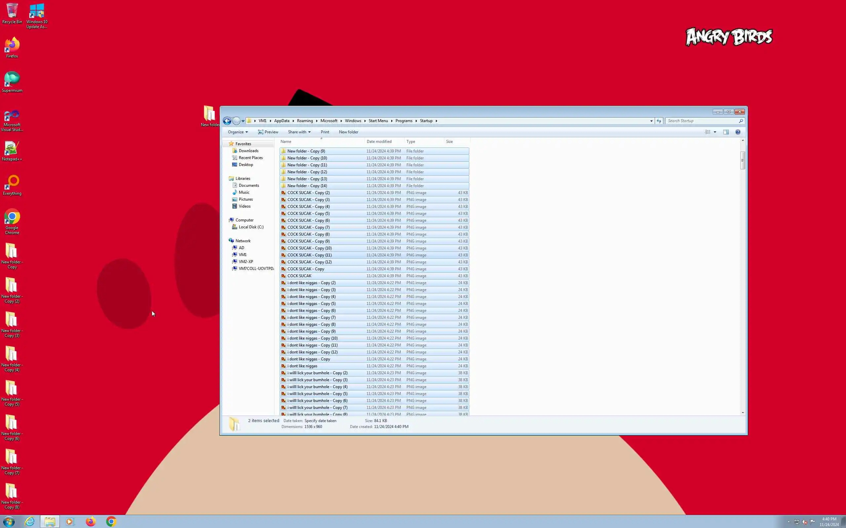Expand the Share with dropdown

click(x=299, y=132)
